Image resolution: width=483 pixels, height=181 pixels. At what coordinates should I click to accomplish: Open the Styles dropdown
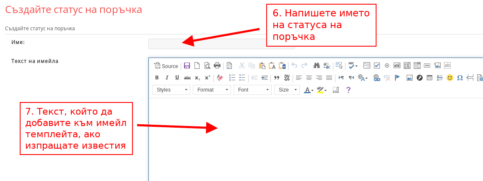[x=171, y=90]
